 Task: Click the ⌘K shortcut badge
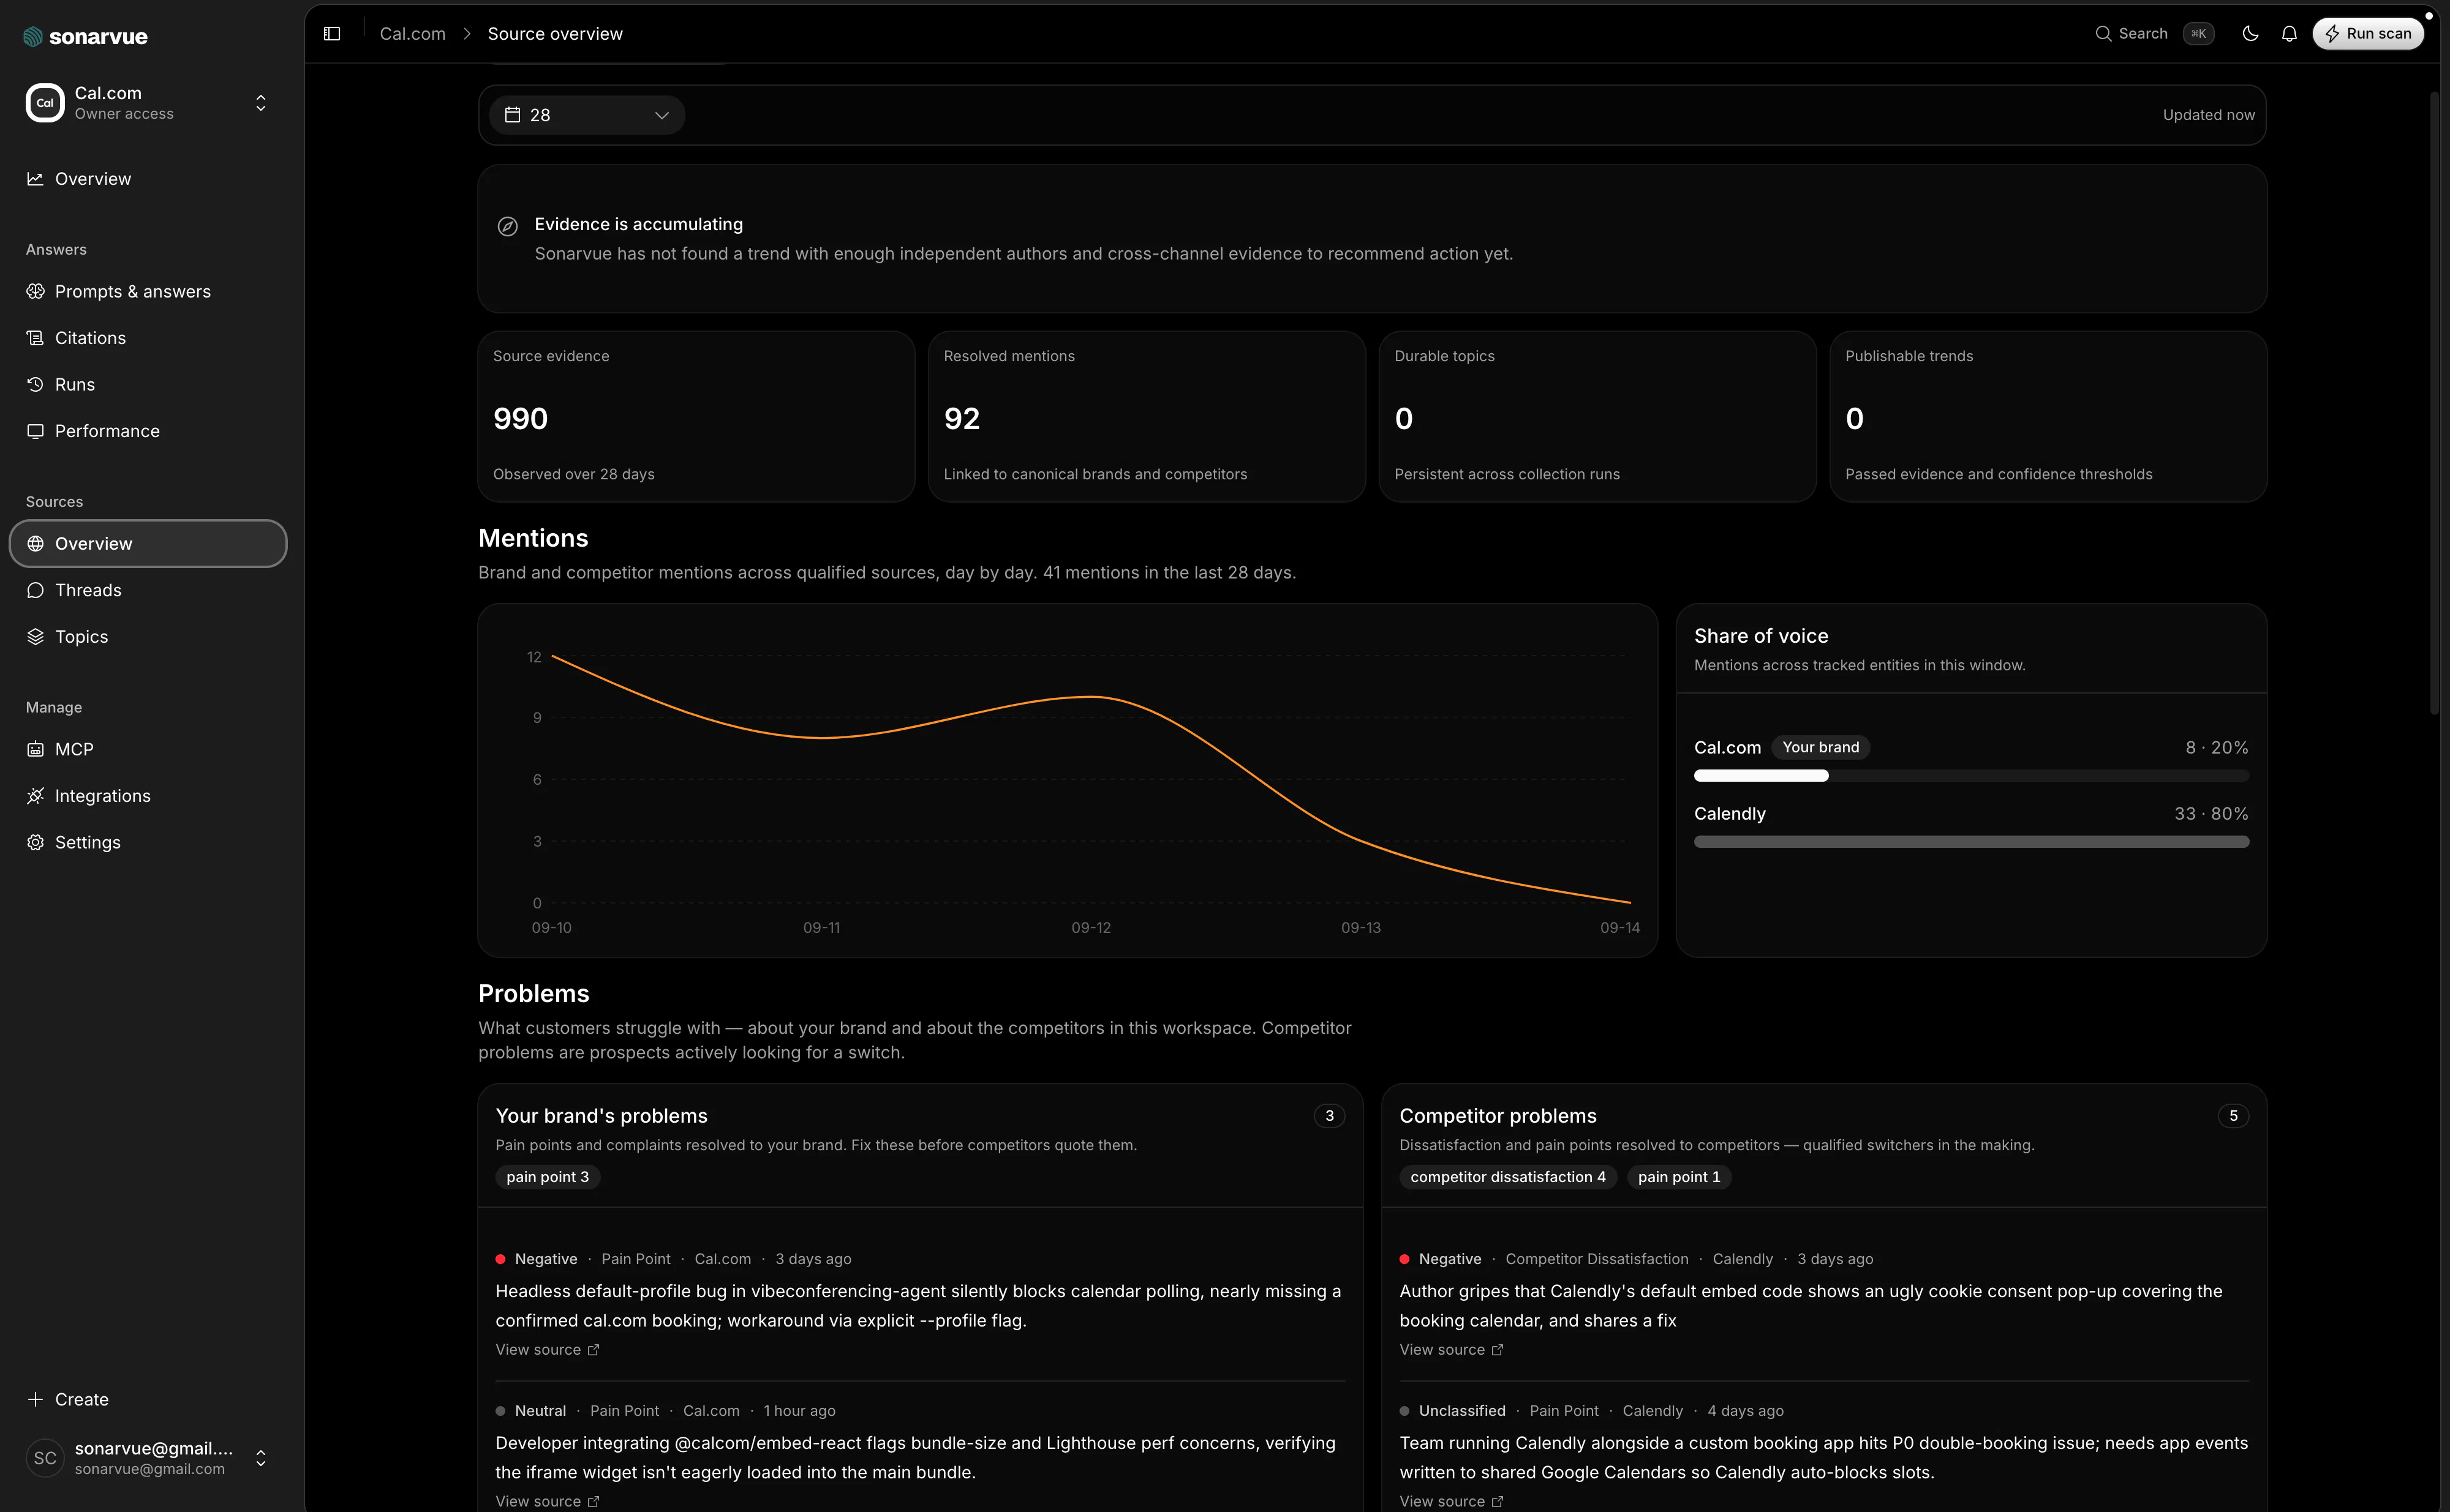click(x=2198, y=34)
